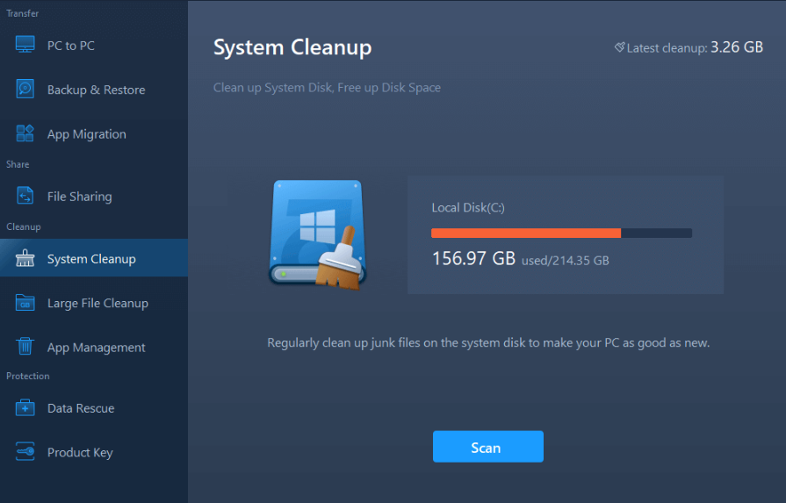Select System Cleanup label in sidebar
The height and width of the screenshot is (503, 786).
(91, 259)
